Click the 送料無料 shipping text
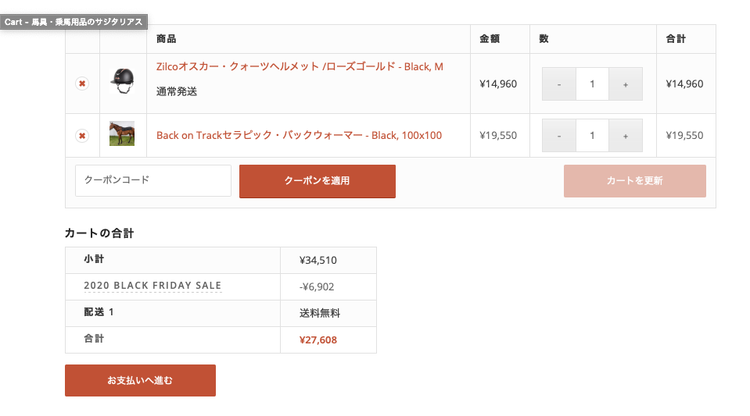The width and height of the screenshot is (750, 416). 319,314
